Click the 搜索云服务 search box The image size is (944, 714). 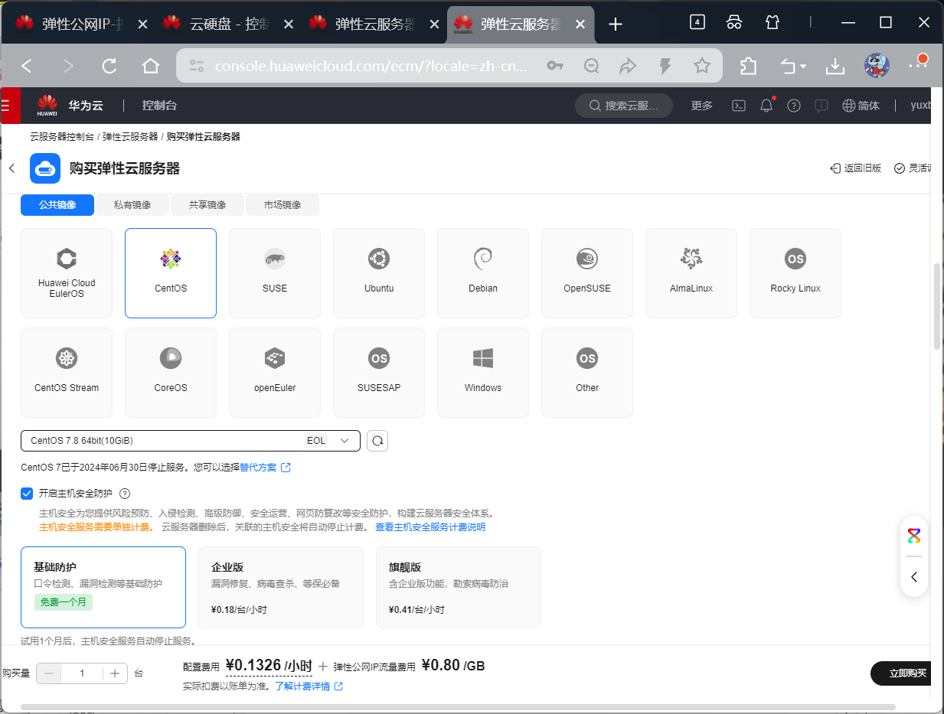pyautogui.click(x=624, y=106)
